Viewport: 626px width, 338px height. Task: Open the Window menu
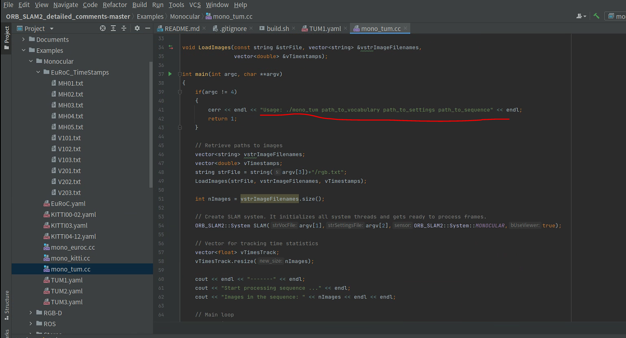(x=218, y=5)
